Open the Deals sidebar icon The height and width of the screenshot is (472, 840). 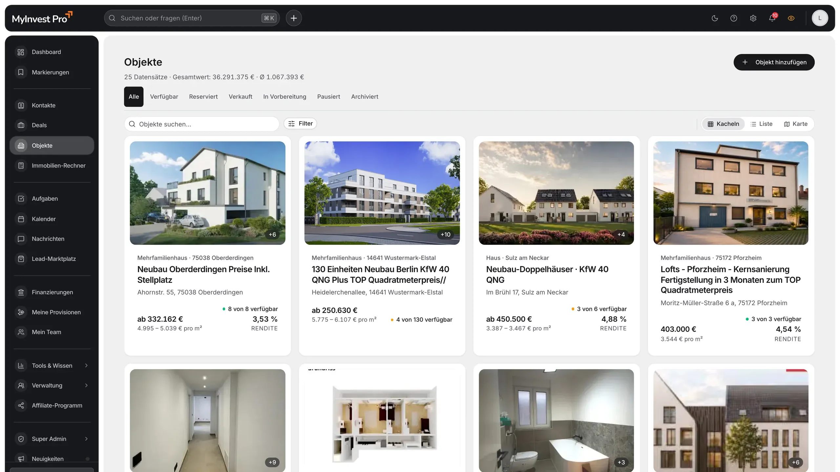pyautogui.click(x=21, y=125)
